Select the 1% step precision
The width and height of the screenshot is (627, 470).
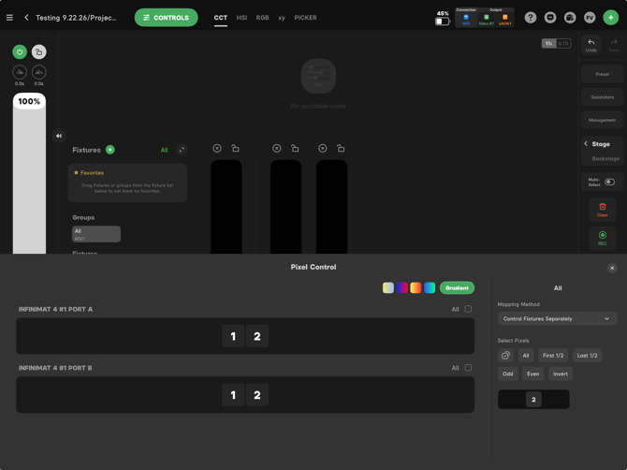click(x=548, y=43)
